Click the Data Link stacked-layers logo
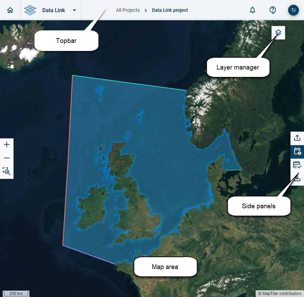 point(30,10)
